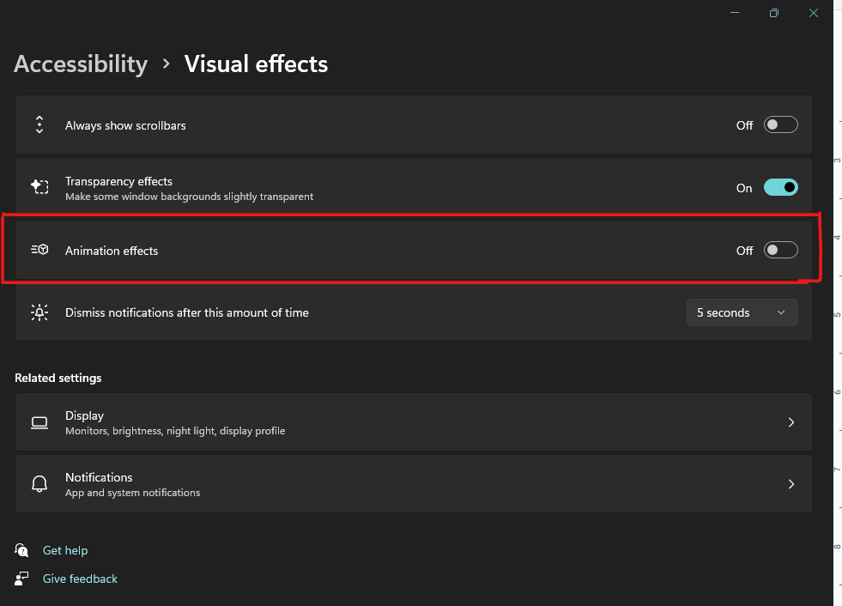Click the Display monitor icon
842x606 pixels.
39,421
